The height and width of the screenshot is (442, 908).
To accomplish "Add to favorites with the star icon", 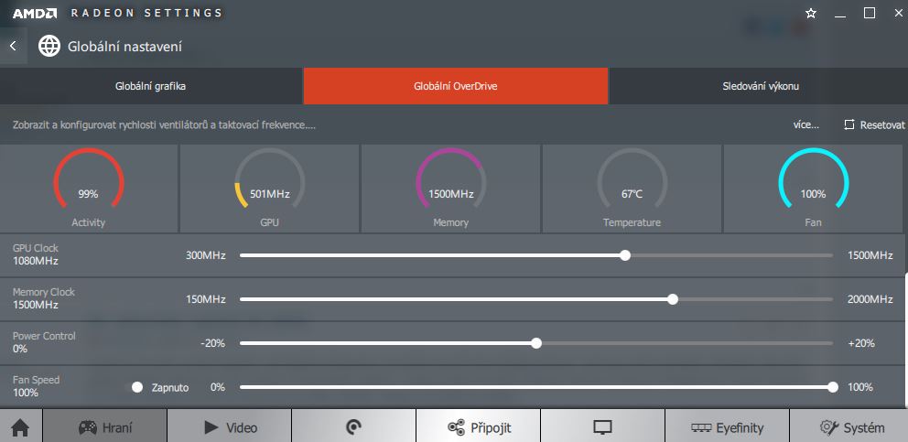I will (811, 13).
